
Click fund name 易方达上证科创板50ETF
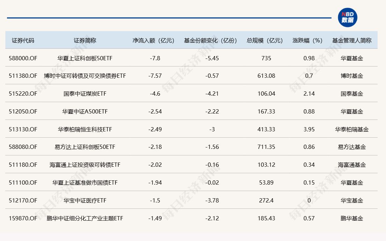(x=85, y=147)
